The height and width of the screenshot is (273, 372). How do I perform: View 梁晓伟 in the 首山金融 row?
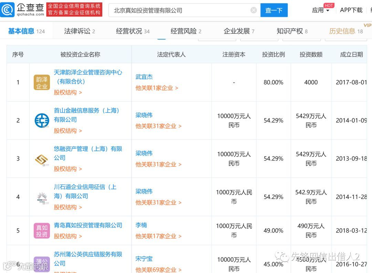pos(144,115)
